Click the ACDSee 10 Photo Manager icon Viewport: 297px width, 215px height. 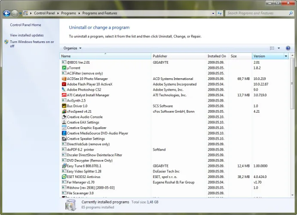click(64, 79)
